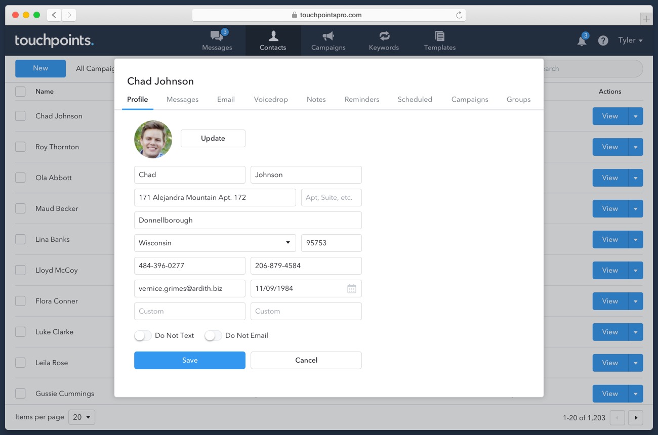The image size is (658, 435).
Task: Enable the Do Not Text toggle
Action: tap(143, 335)
